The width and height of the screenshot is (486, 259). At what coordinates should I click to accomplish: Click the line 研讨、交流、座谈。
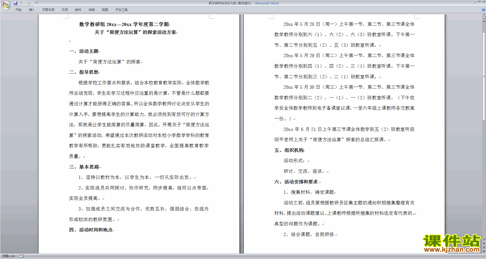click(x=305, y=171)
